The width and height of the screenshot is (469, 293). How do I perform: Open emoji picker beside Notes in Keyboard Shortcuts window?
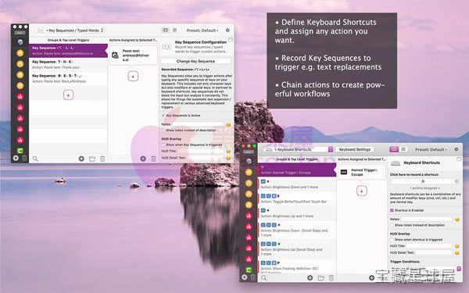[456, 219]
